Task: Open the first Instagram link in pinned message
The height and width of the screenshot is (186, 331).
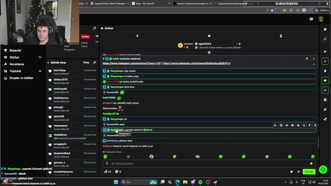Action: pyautogui.click(x=132, y=63)
